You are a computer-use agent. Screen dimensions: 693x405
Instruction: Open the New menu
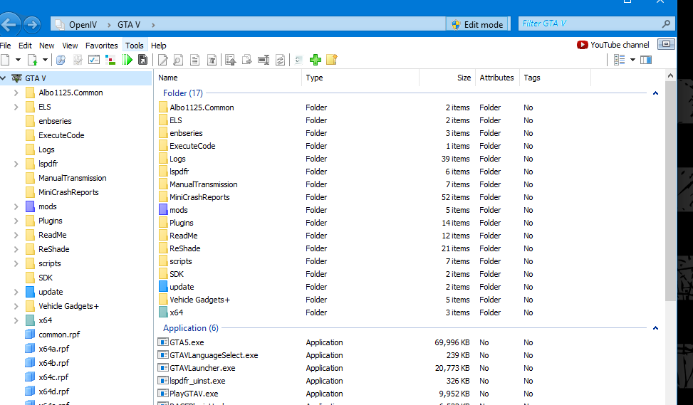[46, 46]
